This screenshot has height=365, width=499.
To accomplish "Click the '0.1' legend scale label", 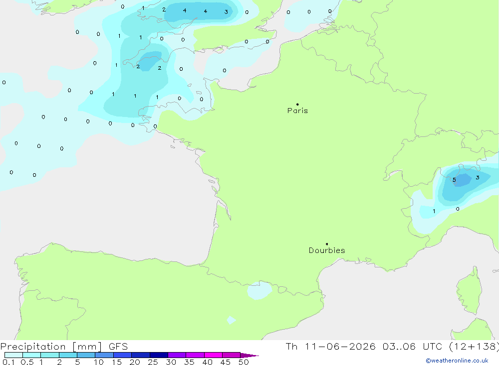I will 8,362.
